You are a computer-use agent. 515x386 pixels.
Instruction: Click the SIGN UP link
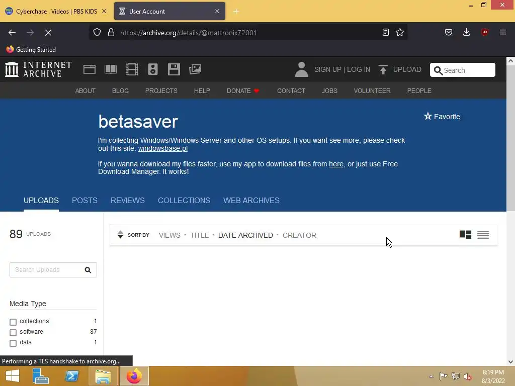(x=328, y=69)
